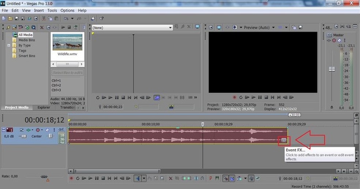Click the Master volume fader
The image size is (360, 189).
click(x=332, y=69)
